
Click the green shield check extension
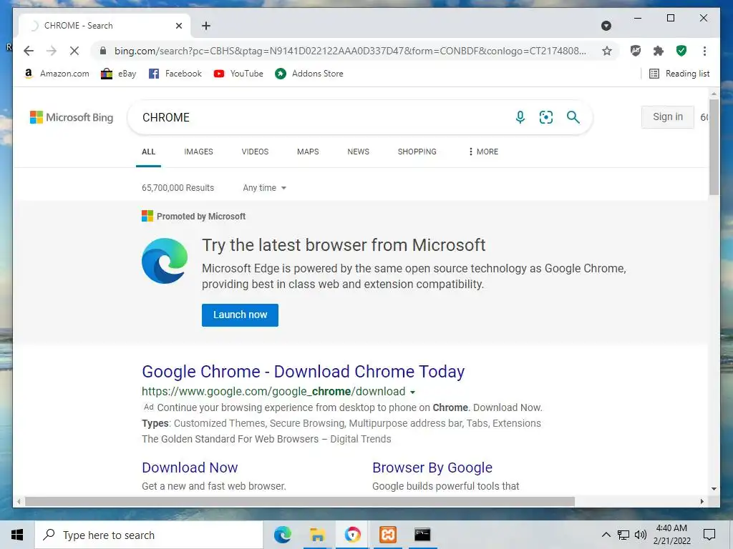coord(681,51)
